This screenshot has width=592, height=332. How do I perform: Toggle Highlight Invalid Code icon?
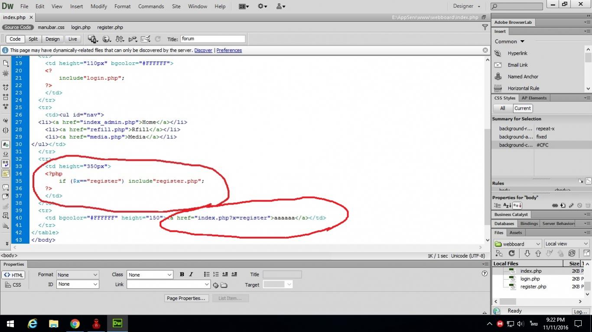[x=6, y=154]
